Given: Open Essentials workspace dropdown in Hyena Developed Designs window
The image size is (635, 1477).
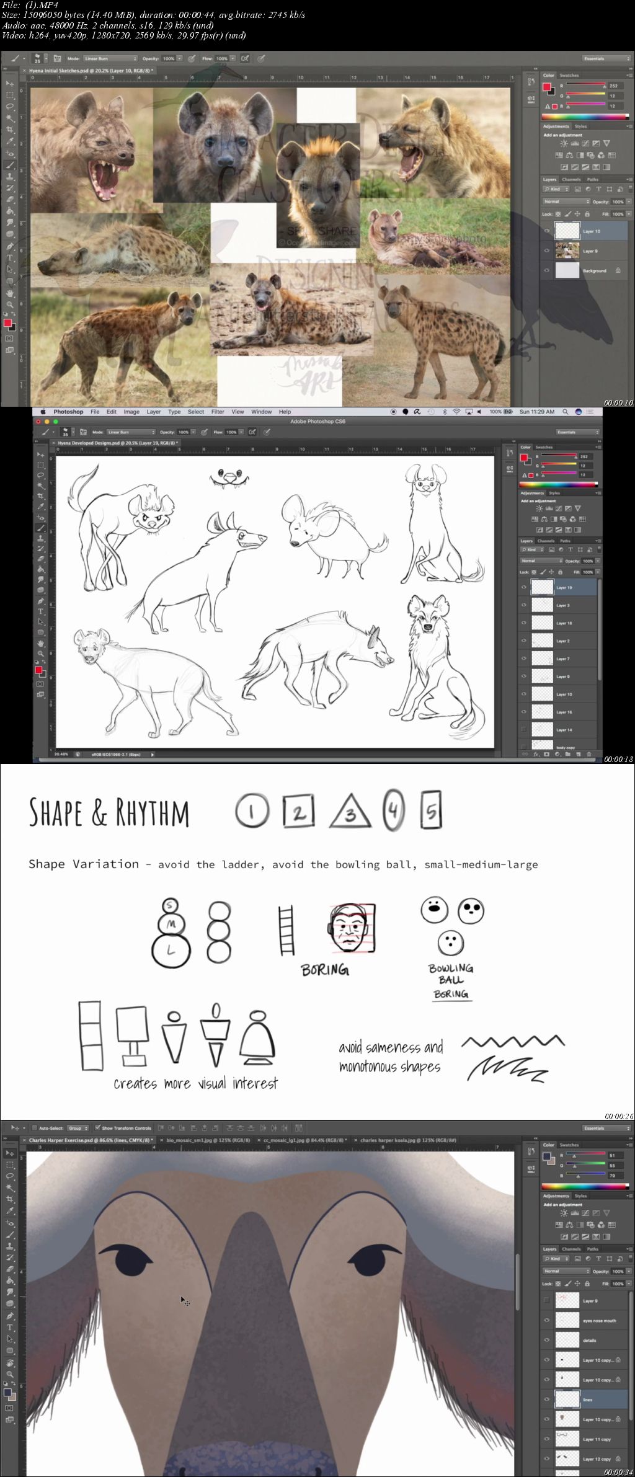Looking at the screenshot, I should pos(577,432).
